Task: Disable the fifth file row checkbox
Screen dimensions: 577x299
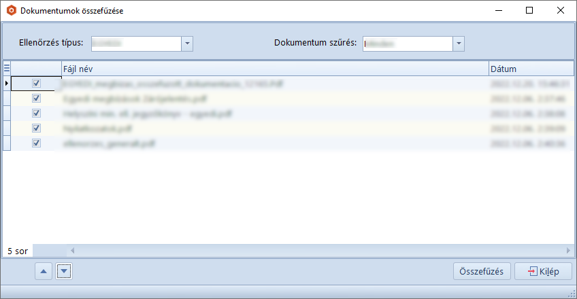Action: (x=37, y=143)
